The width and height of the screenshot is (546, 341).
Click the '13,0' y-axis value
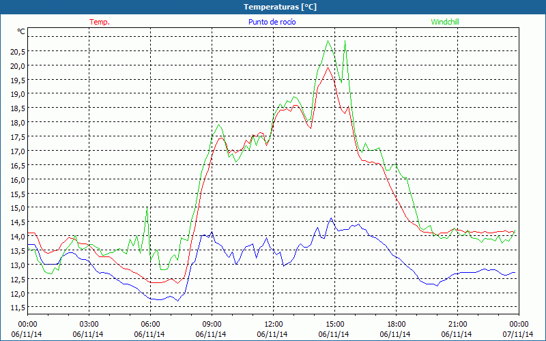(x=18, y=265)
